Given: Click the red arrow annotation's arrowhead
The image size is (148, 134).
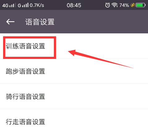Looking at the screenshot, I should click(x=72, y=52).
